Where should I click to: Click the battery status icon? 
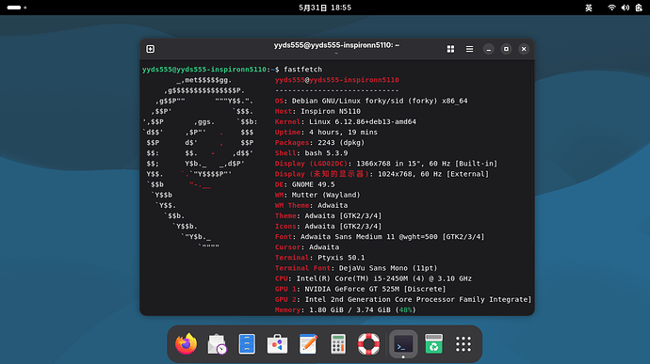coord(639,8)
